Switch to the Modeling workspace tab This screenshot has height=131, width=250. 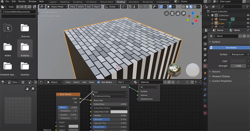click(65, 2)
